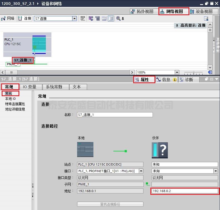Click the icon at zoom slider's right end

tap(210, 72)
